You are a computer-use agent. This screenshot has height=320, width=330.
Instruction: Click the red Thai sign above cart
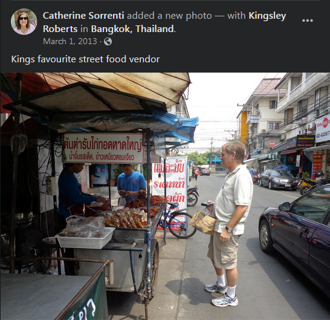[x=103, y=148]
